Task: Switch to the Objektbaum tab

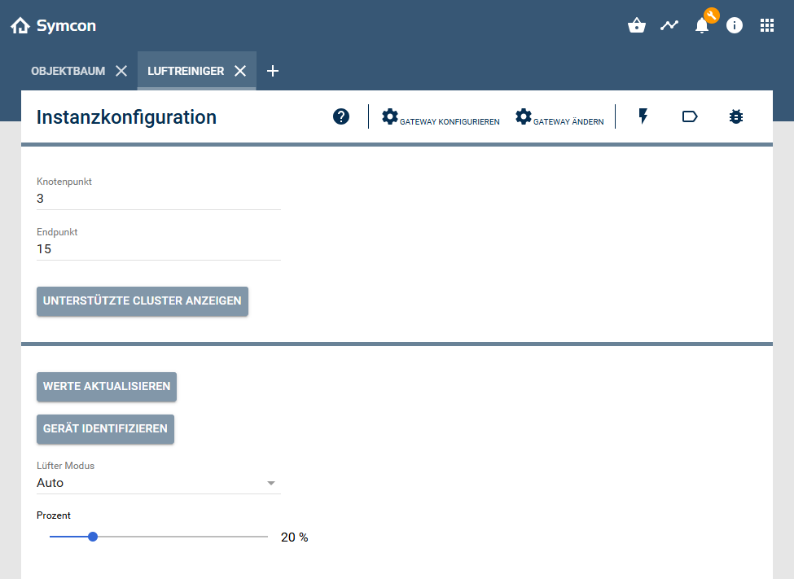Action: click(x=68, y=71)
